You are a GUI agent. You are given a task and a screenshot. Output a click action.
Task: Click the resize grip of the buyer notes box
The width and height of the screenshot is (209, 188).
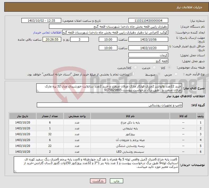coord(15,171)
